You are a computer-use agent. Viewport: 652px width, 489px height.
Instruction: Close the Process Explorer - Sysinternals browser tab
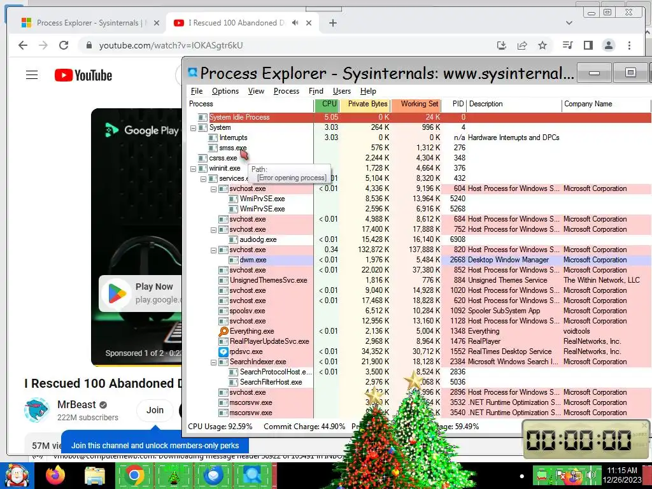(x=157, y=24)
